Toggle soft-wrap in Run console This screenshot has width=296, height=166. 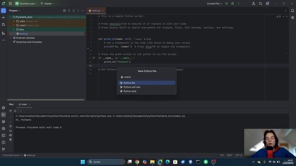(x=10, y=126)
